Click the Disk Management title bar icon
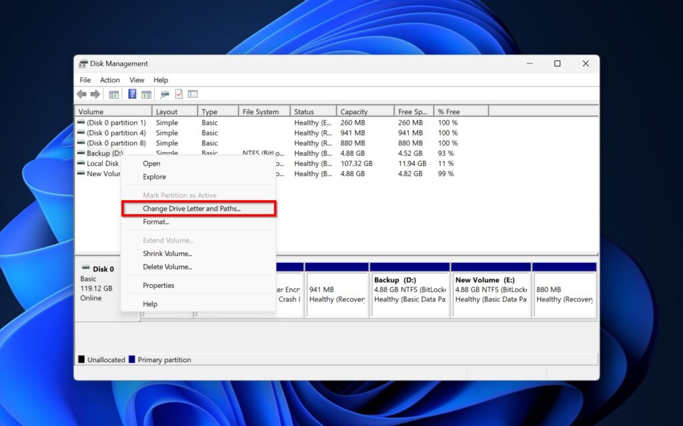Viewport: 683px width, 426px height. point(81,63)
